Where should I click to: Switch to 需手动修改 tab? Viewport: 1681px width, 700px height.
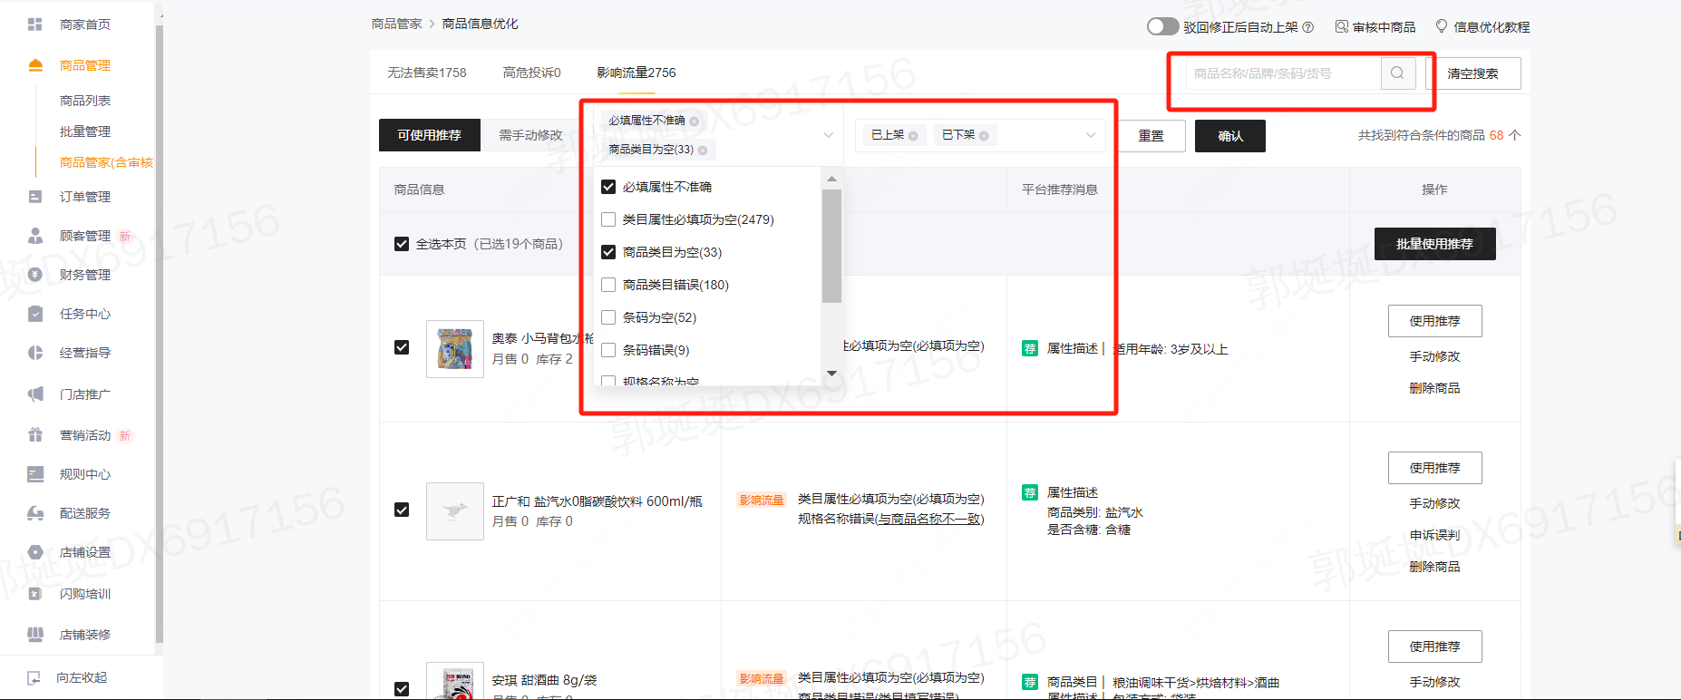click(x=531, y=135)
